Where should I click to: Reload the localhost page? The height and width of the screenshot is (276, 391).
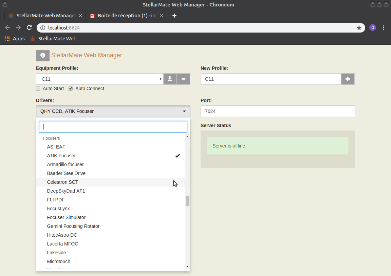click(29, 28)
